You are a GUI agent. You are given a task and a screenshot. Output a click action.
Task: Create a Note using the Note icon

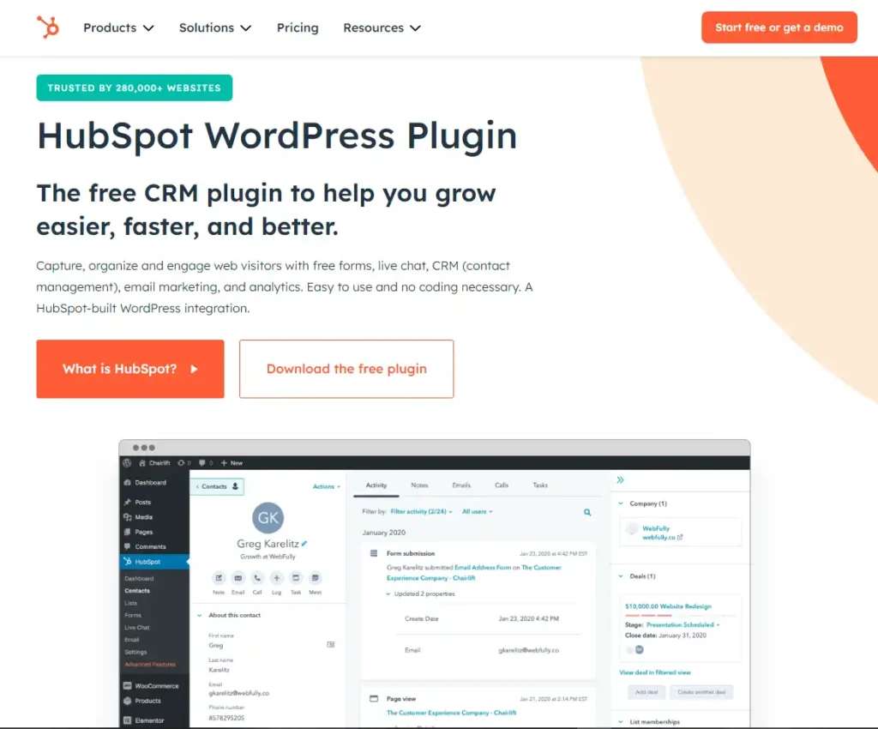point(218,578)
